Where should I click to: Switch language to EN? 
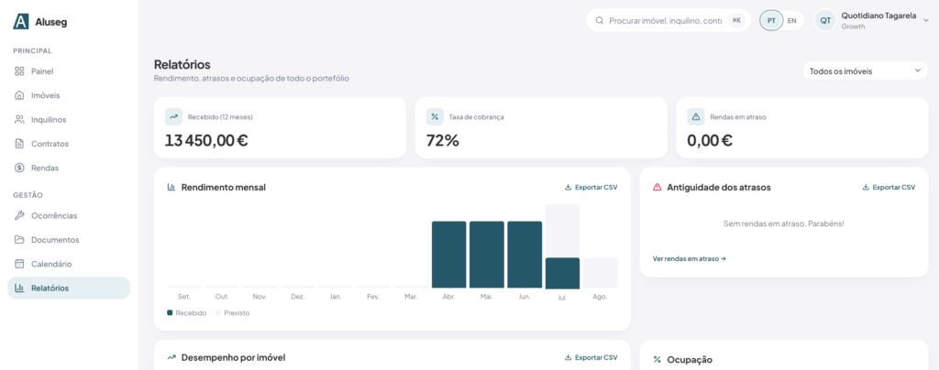(791, 20)
